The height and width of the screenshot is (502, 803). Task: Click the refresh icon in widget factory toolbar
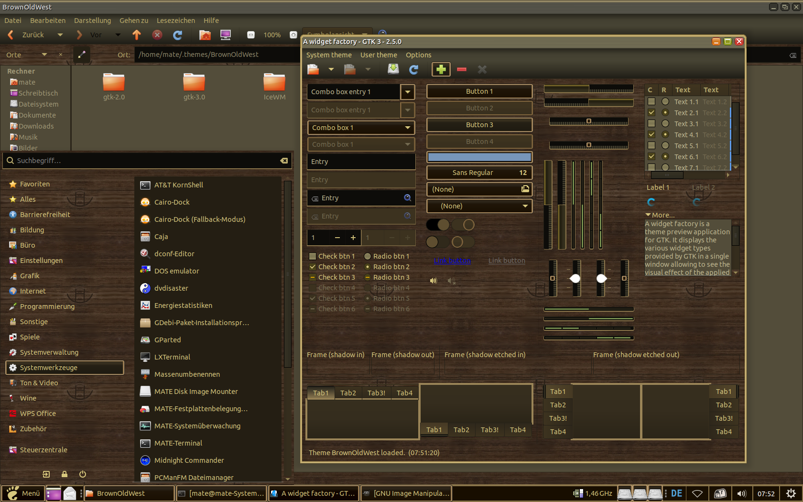click(x=414, y=70)
